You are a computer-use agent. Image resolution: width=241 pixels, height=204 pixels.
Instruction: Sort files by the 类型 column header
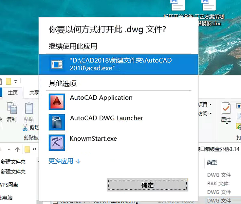coord(212,162)
